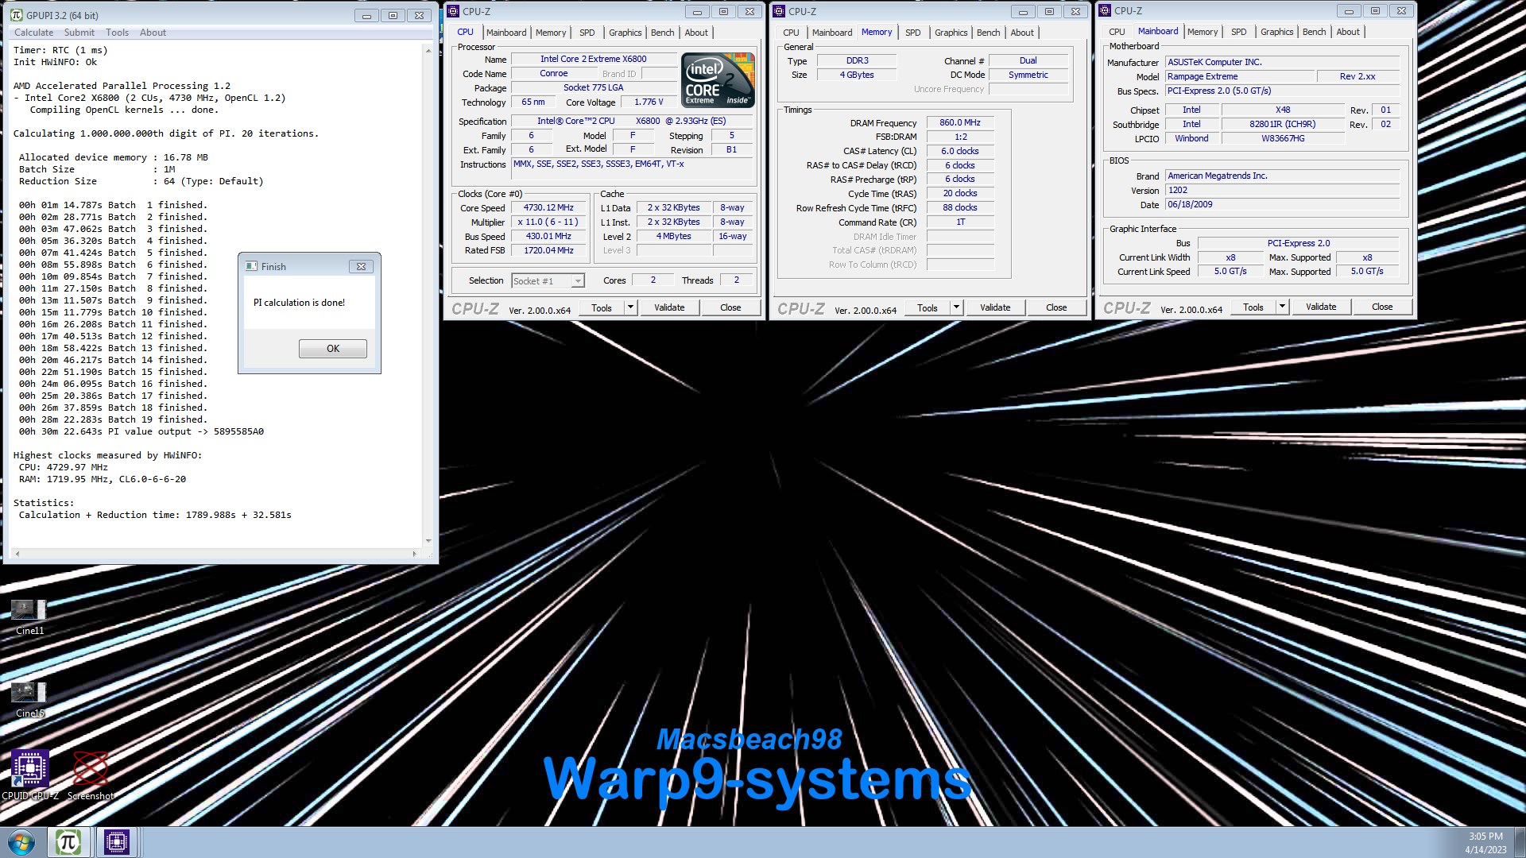
Task: Select Graphics tab in Mainboard CPU-Z window
Action: point(1277,32)
